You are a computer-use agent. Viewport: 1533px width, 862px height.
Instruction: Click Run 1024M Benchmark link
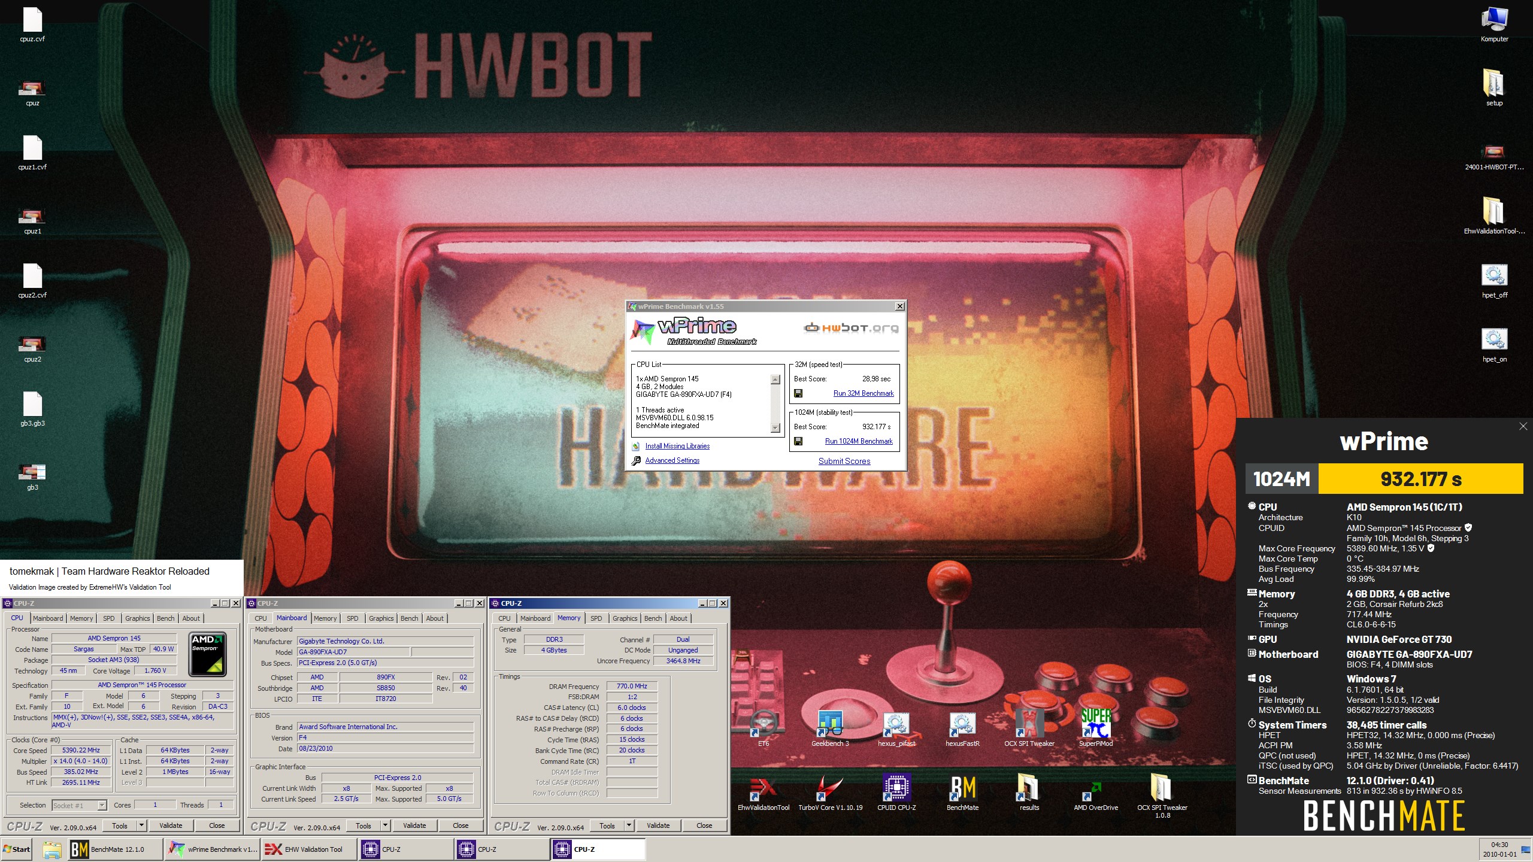(859, 441)
